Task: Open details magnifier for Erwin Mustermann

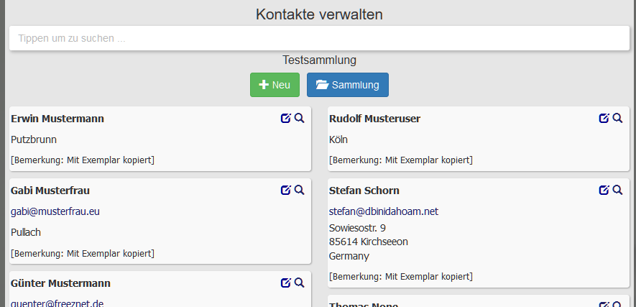Action: point(300,119)
